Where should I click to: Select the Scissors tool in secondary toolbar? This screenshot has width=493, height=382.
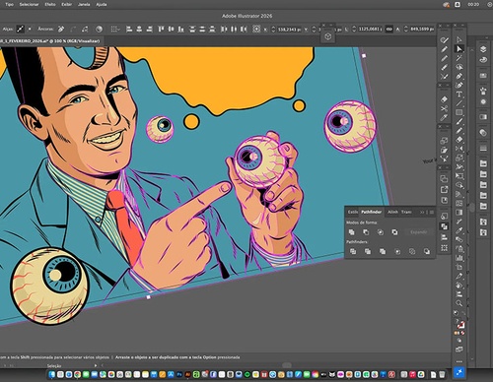pyautogui.click(x=444, y=108)
